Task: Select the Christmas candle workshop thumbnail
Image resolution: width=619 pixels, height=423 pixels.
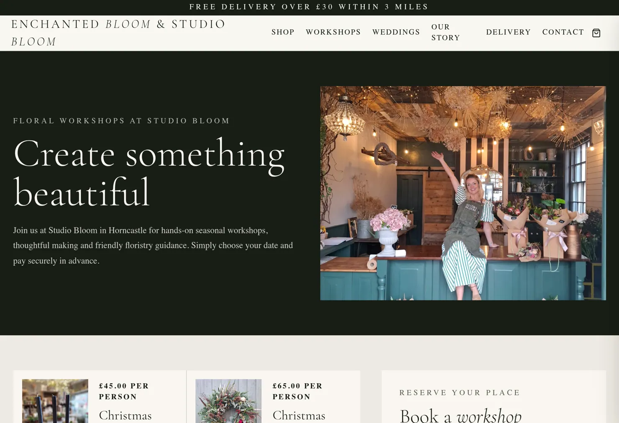Action: point(55,401)
